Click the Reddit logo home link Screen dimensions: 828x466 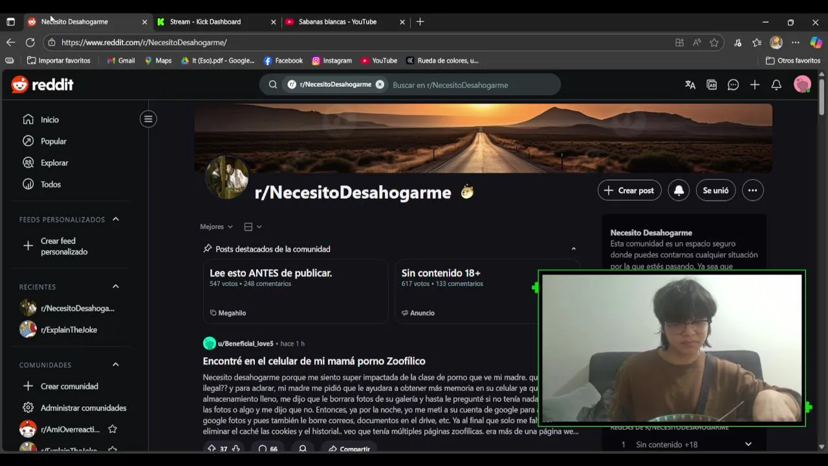point(42,85)
